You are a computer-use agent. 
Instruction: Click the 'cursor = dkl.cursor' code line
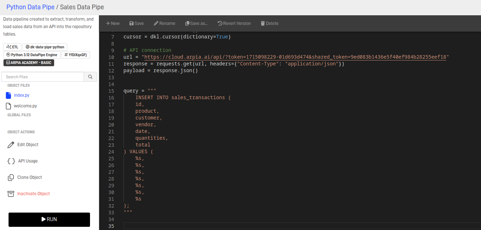click(177, 37)
